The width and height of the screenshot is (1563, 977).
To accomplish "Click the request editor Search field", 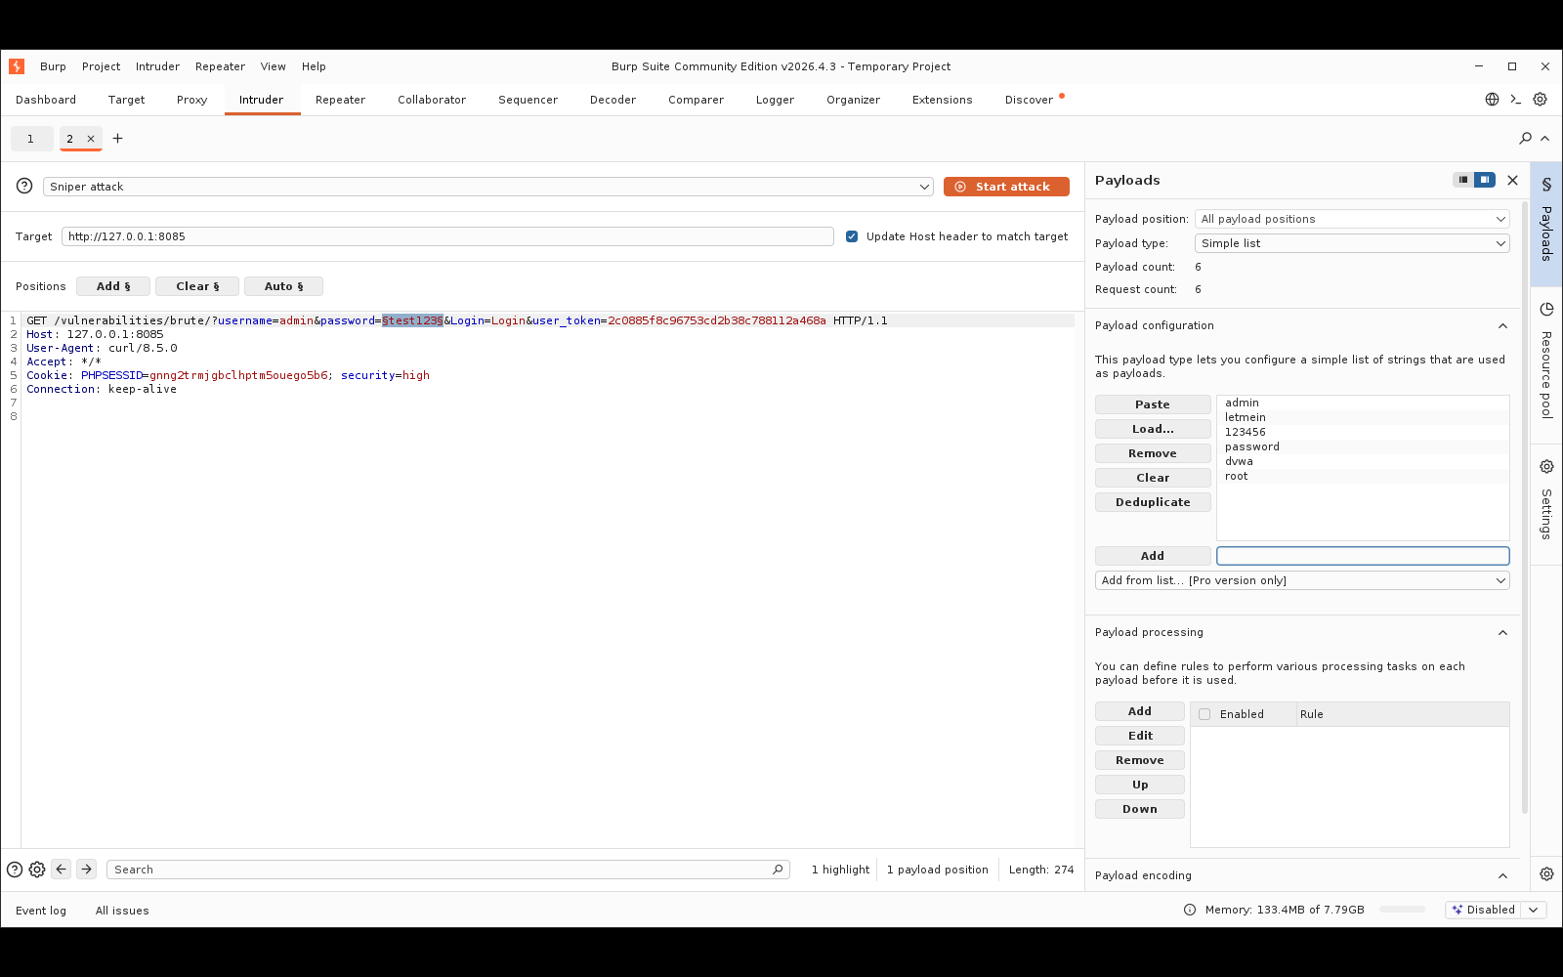I will point(447,870).
